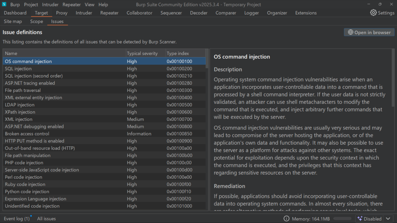
Task: Open the Decoder tab
Action: (198, 13)
